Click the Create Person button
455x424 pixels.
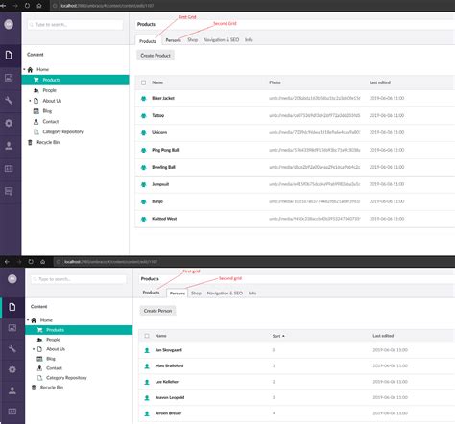pyautogui.click(x=157, y=311)
